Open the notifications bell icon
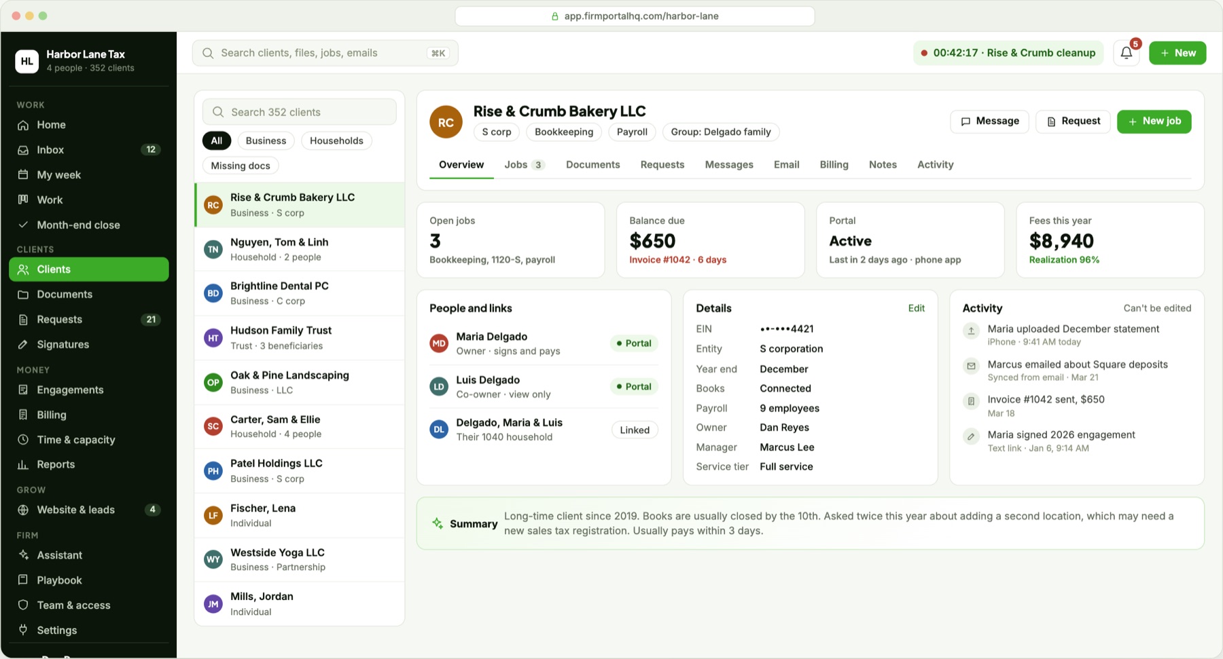Screen dimensions: 1223x659 coord(1126,53)
